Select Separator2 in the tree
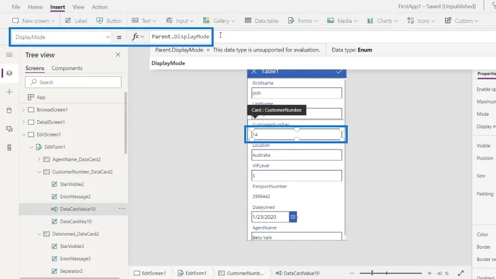The width and height of the screenshot is (496, 279). (x=71, y=271)
